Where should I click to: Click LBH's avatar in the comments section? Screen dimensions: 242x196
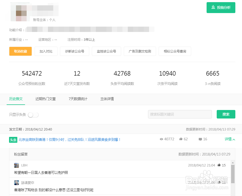pyautogui.click(x=17, y=165)
